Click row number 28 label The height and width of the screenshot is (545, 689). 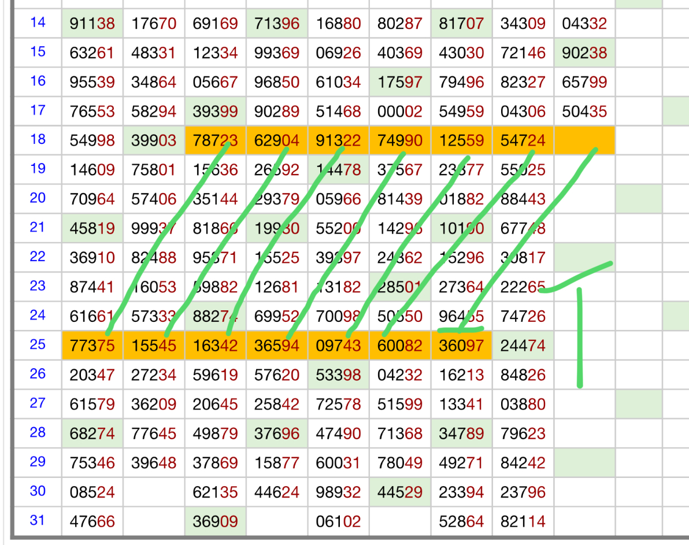click(38, 432)
